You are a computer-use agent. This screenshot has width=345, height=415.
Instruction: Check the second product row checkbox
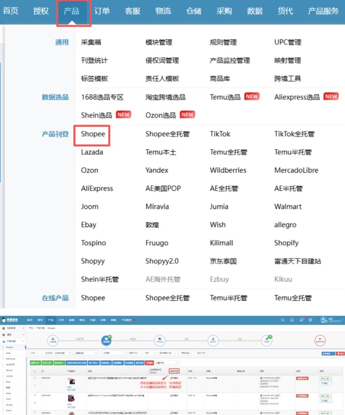coord(34,396)
